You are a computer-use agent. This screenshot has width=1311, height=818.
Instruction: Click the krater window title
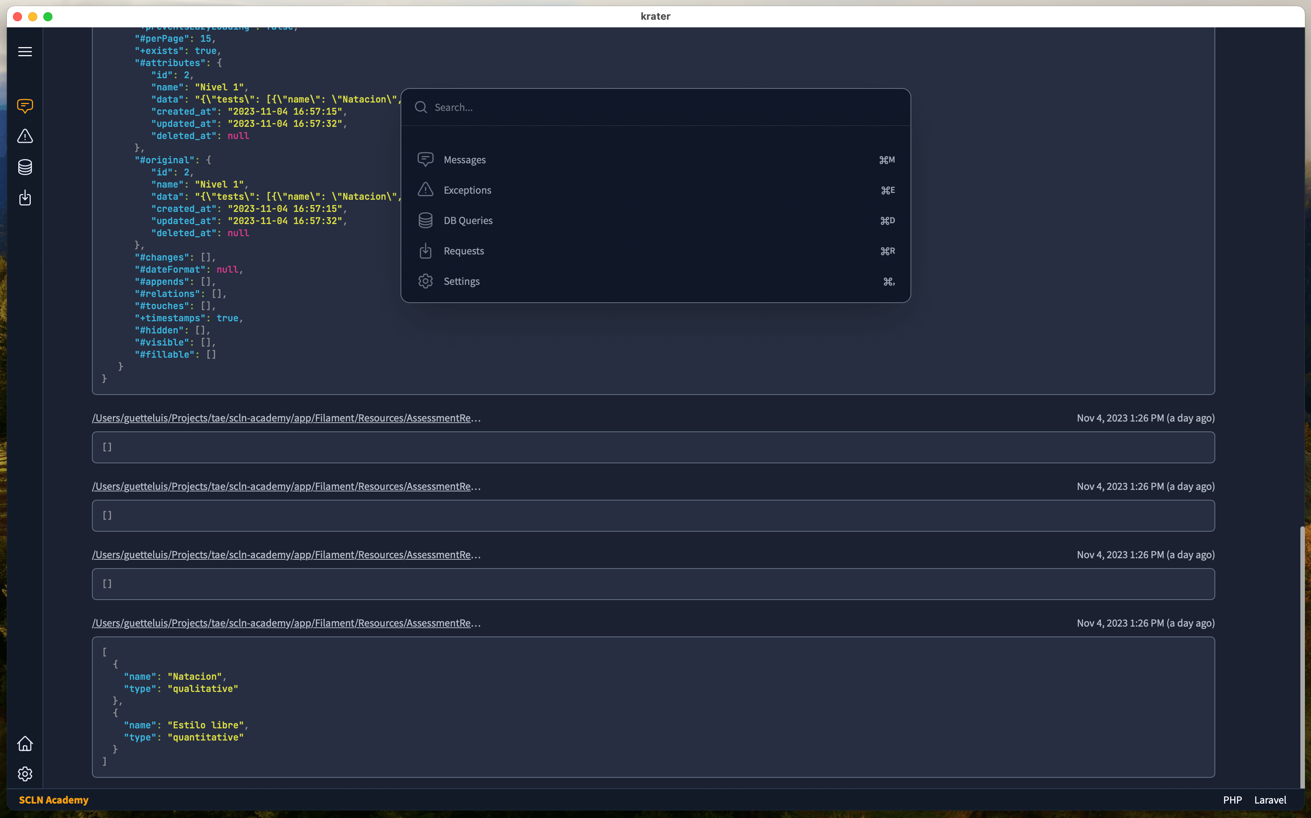click(x=655, y=16)
